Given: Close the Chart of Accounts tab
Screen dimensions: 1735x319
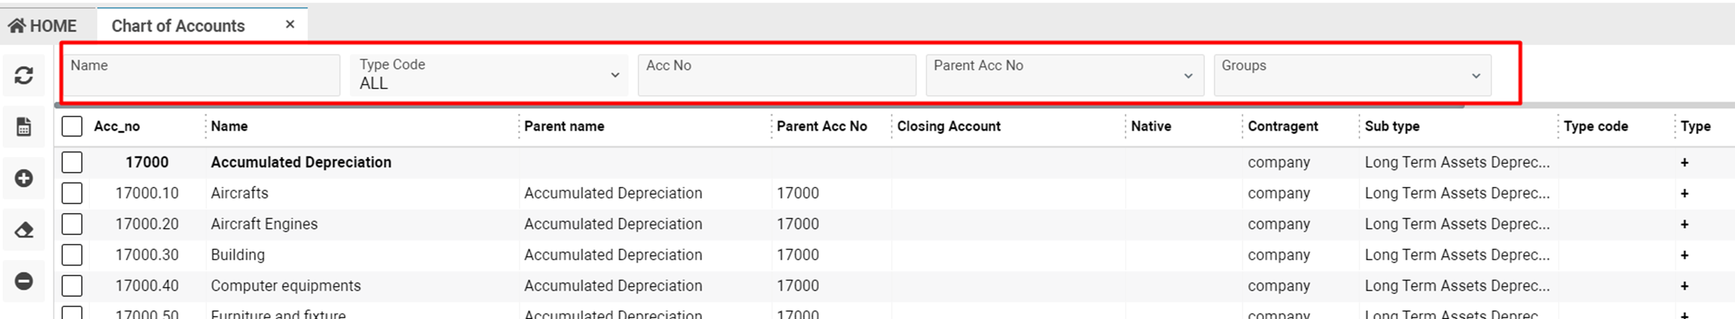Looking at the screenshot, I should pyautogui.click(x=290, y=24).
